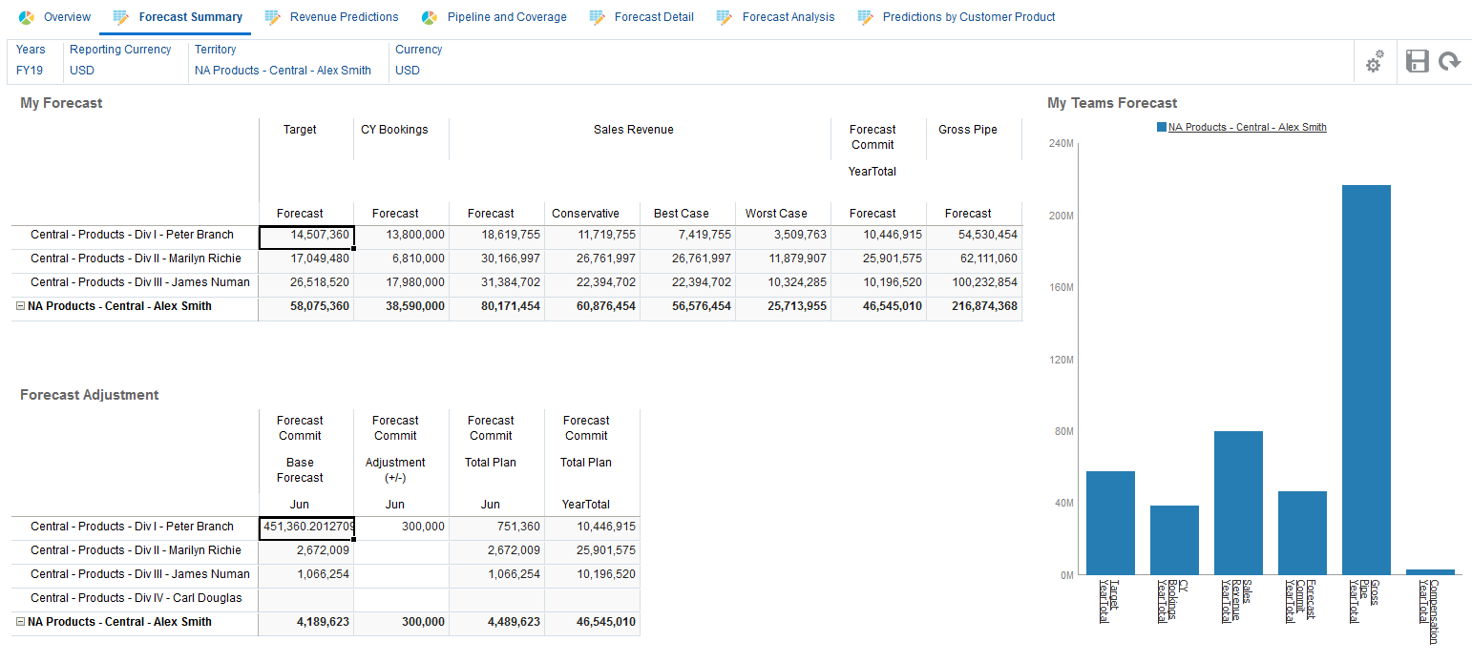The height and width of the screenshot is (662, 1472).
Task: Click the pencil icon beside Forecast Analysis
Action: (x=725, y=16)
